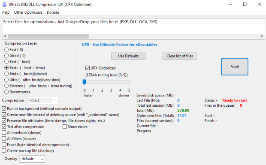Click the Saved disk space (Mb) label
Image resolution: width=266 pixels, height=165 pixels.
(x=155, y=96)
